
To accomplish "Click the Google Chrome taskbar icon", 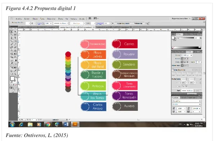I will pyautogui.click(x=48, y=124).
